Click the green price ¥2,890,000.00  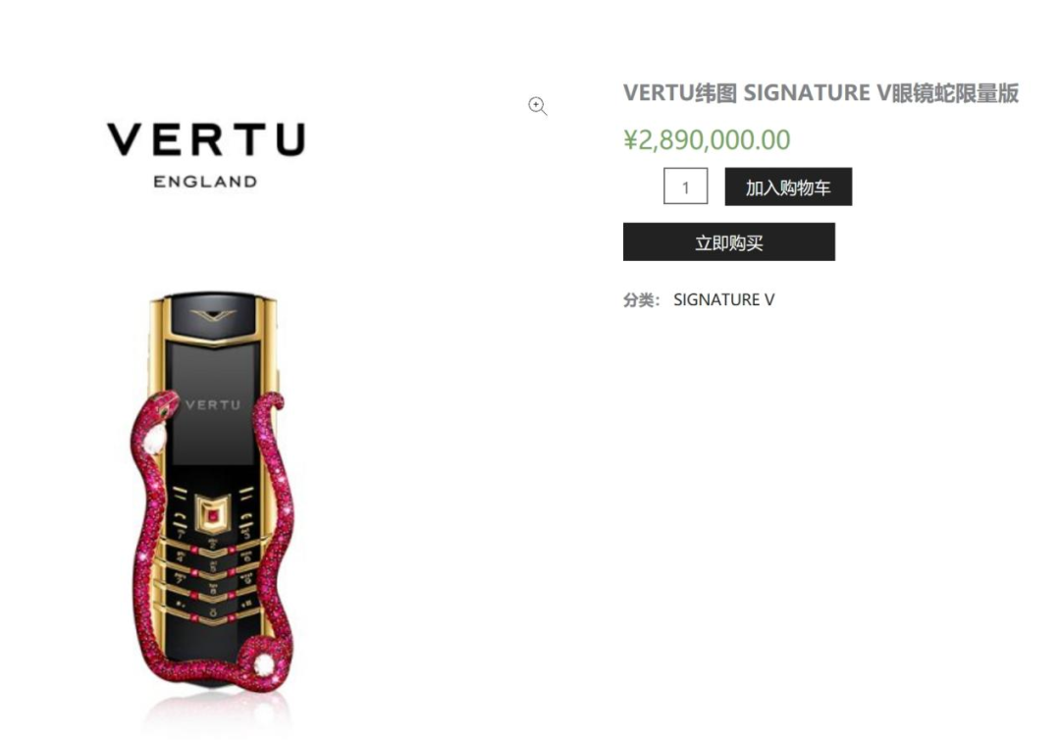click(x=707, y=140)
